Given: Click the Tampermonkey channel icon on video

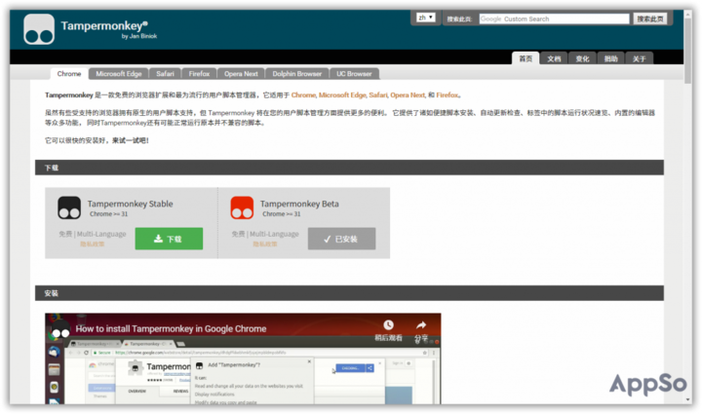Looking at the screenshot, I should 60,329.
